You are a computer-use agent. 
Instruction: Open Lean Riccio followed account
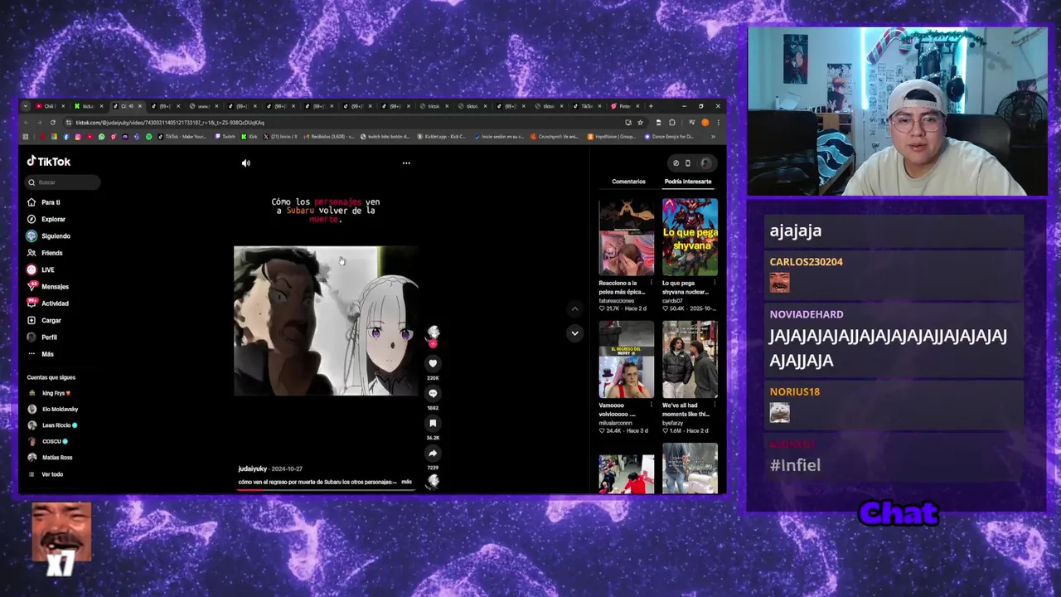coord(52,425)
